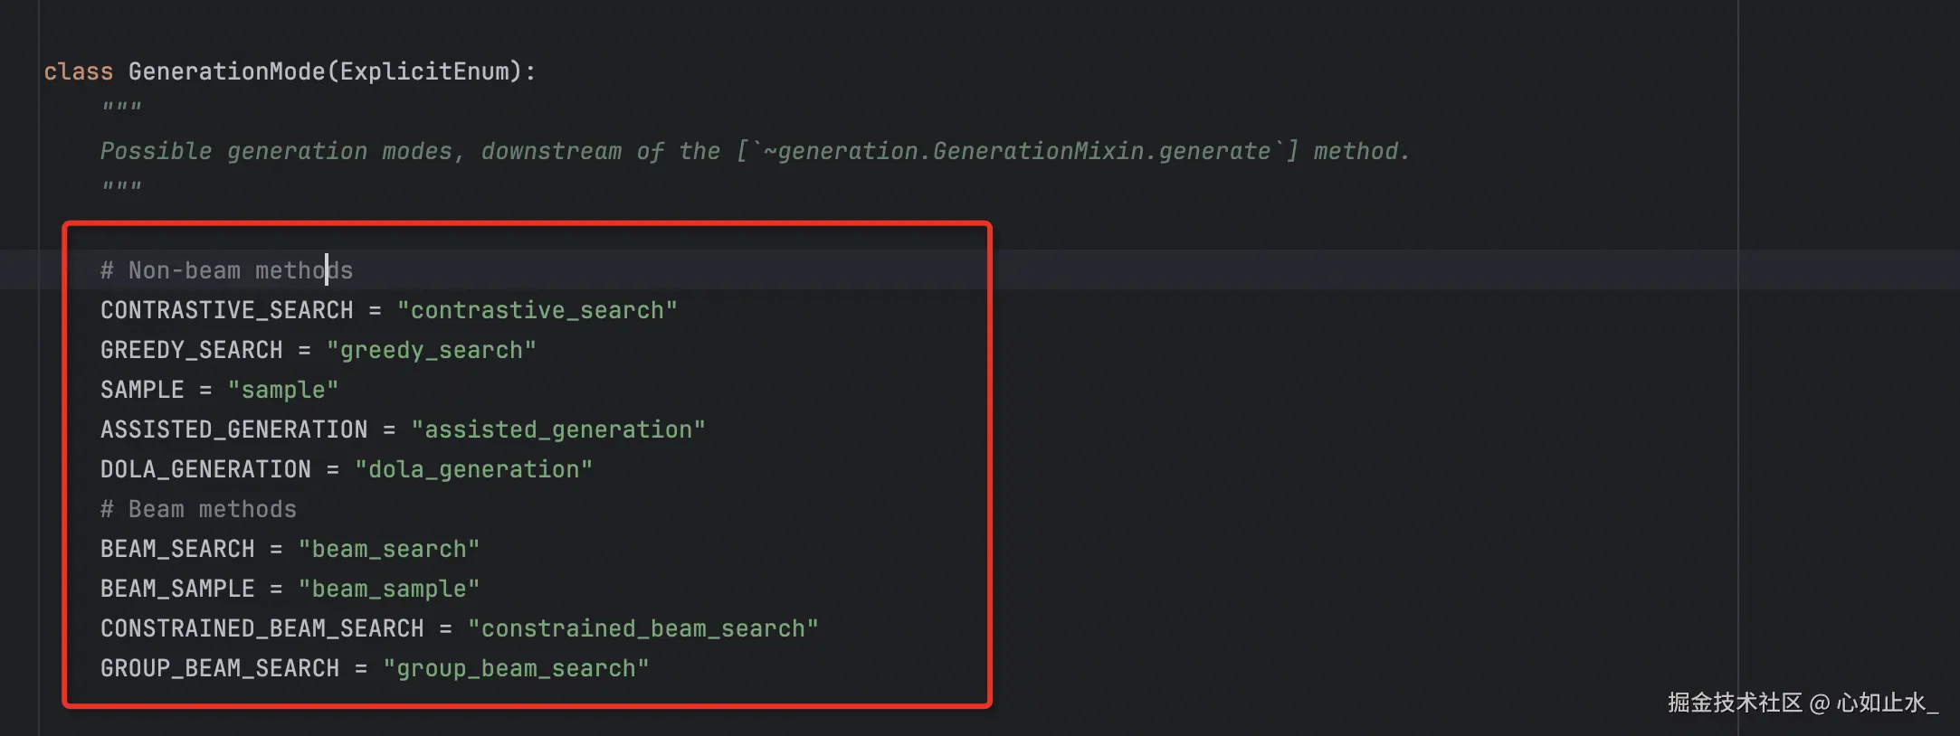
Task: Click the "greedy_search" string value
Action: (432, 350)
